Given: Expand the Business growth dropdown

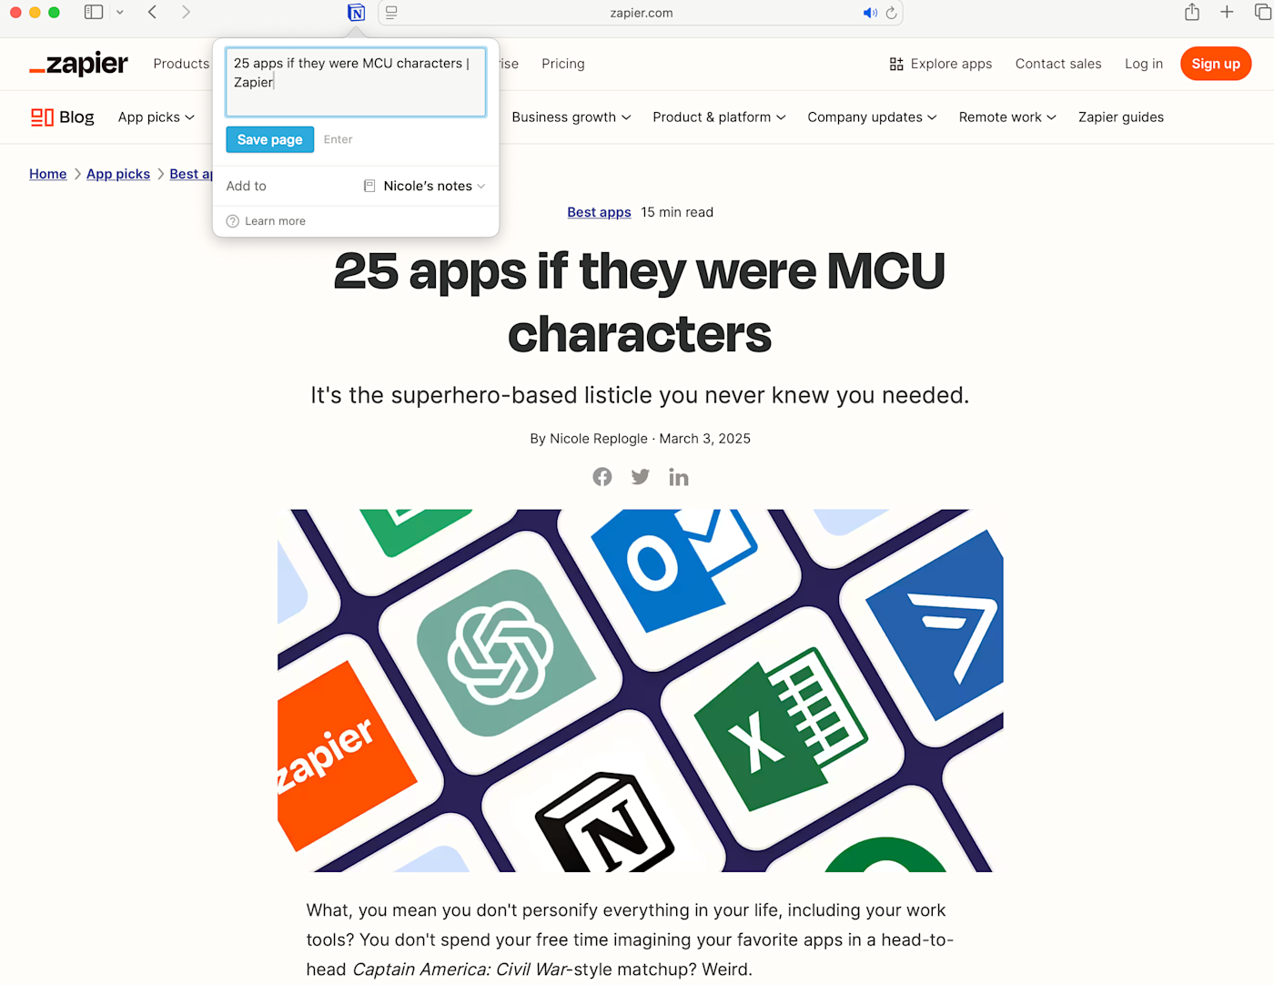Looking at the screenshot, I should coord(571,117).
